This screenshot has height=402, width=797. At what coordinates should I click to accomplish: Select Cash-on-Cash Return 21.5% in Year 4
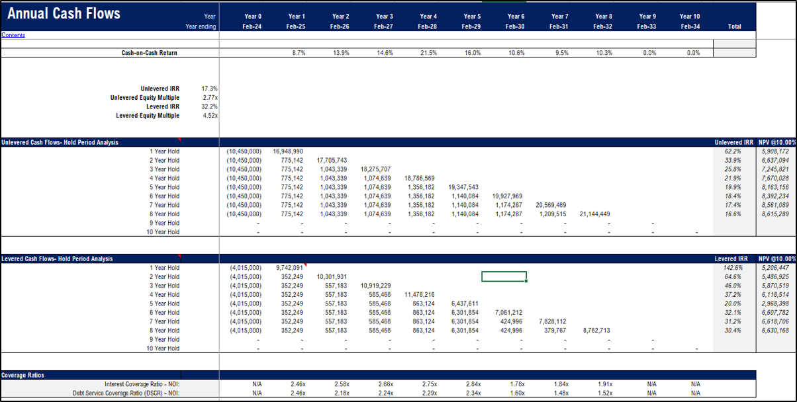pos(428,53)
